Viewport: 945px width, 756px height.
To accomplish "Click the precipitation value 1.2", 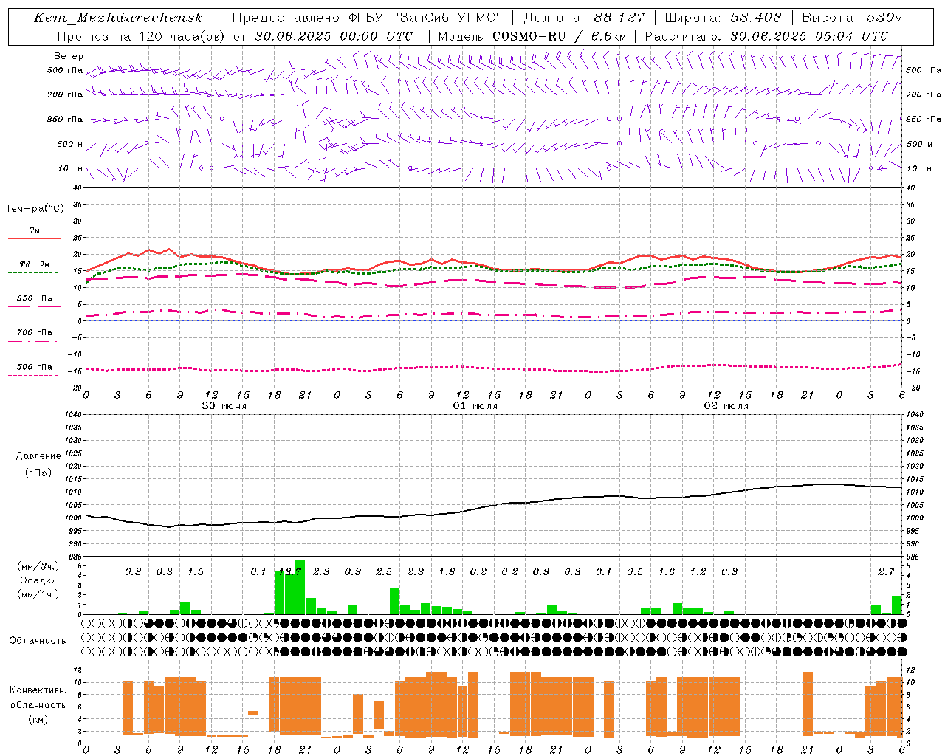I will [698, 572].
